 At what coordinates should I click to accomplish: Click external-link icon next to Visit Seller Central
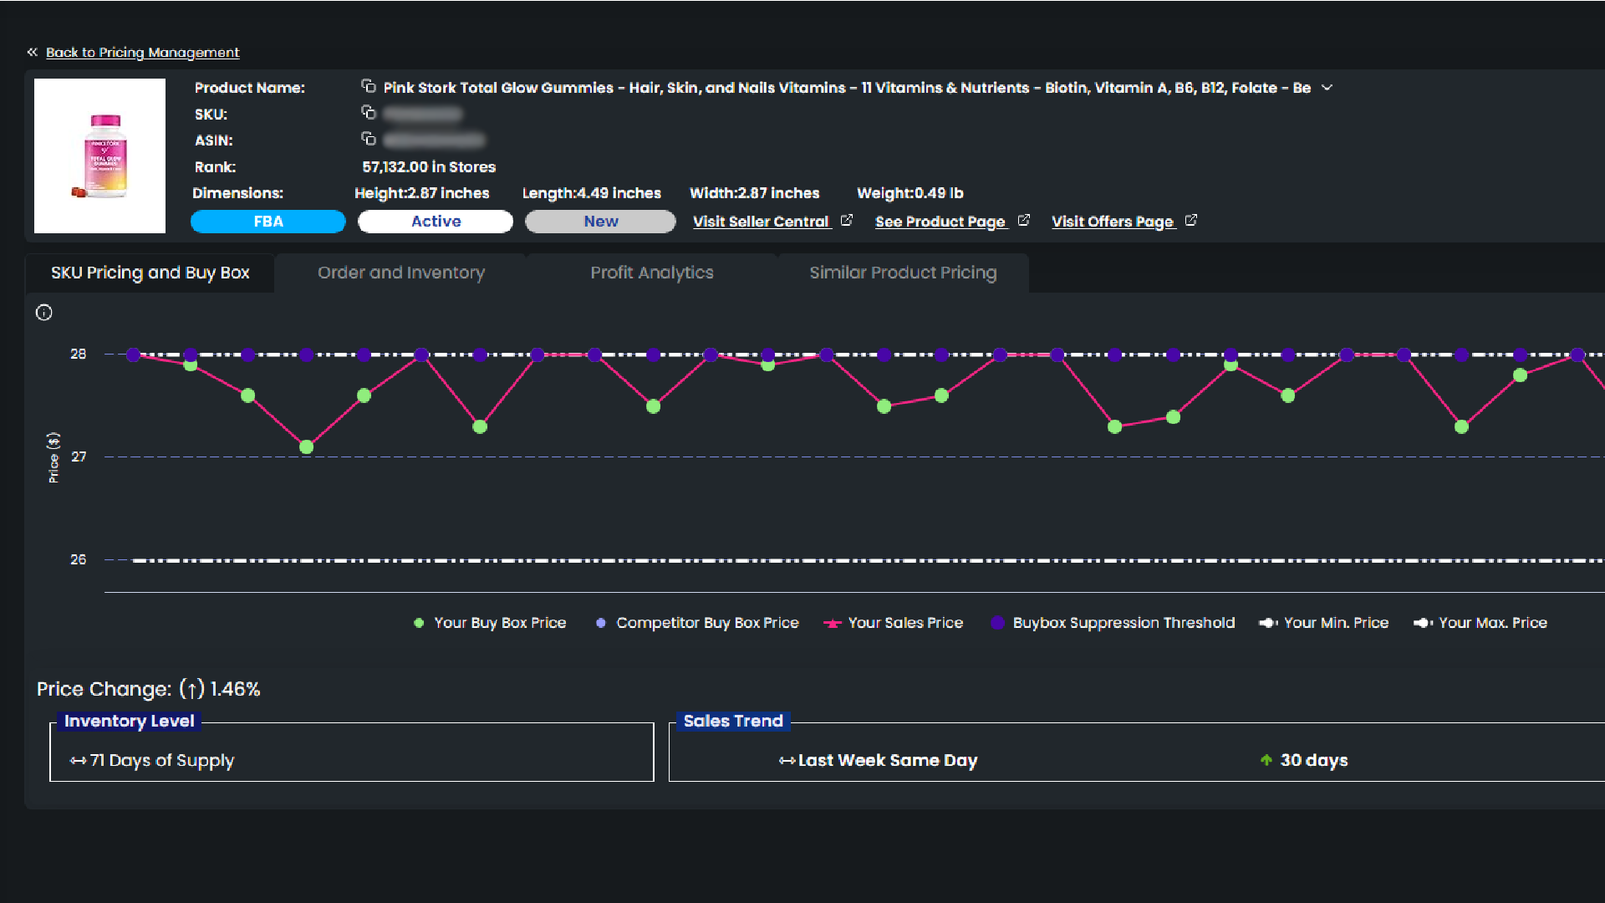point(847,220)
